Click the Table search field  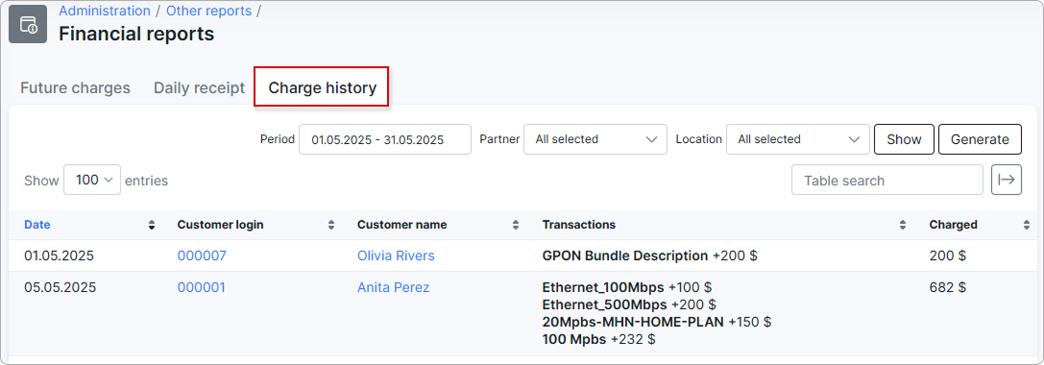886,180
